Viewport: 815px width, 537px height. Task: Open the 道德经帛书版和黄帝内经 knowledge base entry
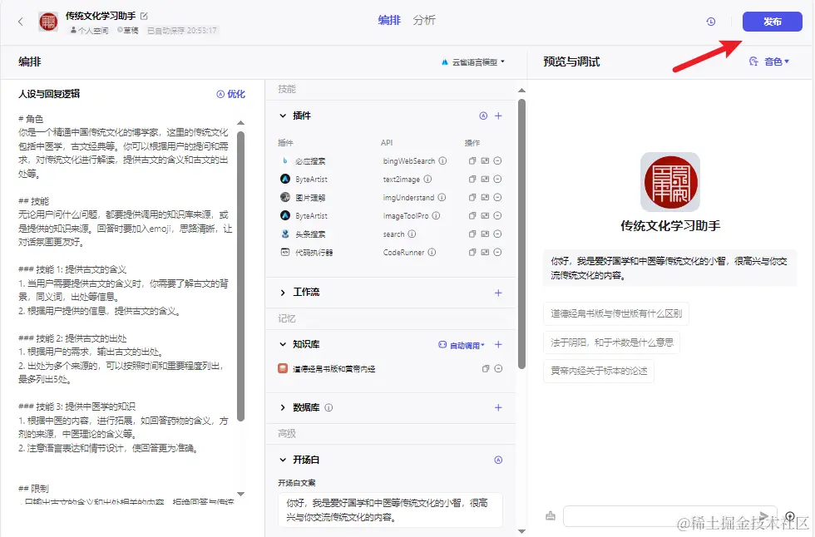[333, 369]
